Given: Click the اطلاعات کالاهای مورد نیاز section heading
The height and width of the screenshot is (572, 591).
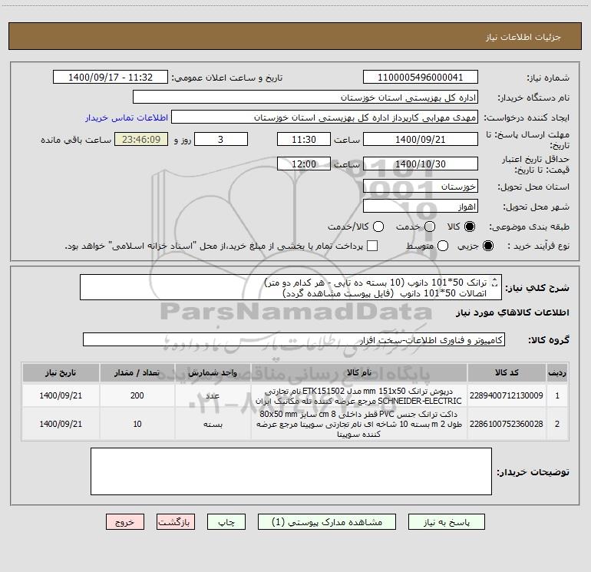Looking at the screenshot, I should (x=512, y=312).
